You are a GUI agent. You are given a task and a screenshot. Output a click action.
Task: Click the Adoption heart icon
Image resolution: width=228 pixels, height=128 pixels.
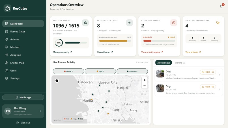pyautogui.click(x=7, y=55)
